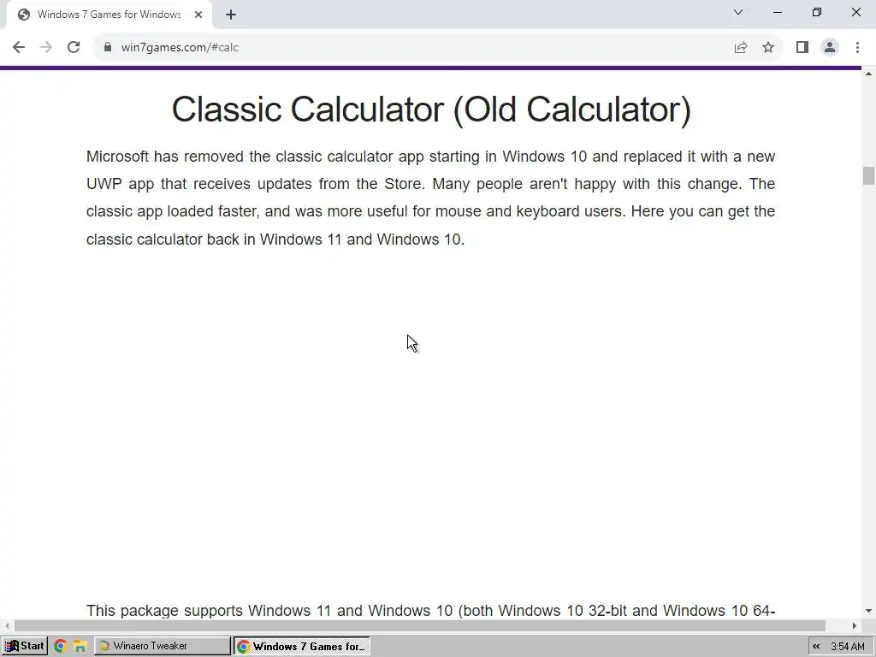This screenshot has width=876, height=657.
Task: Click horizontal scrollbar left arrow
Action: [x=7, y=625]
